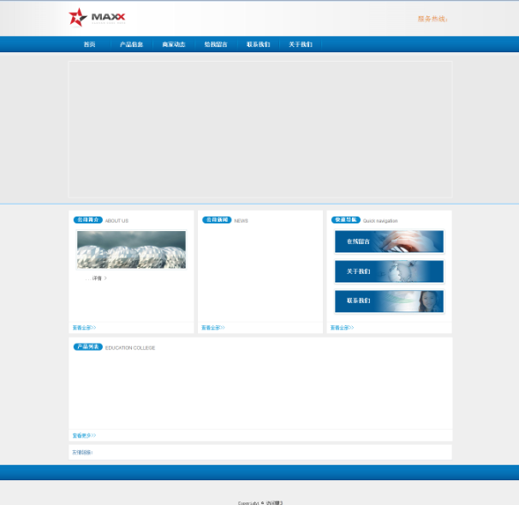
Task: Click the 在线留言 quick navigation banner
Action: tap(389, 242)
